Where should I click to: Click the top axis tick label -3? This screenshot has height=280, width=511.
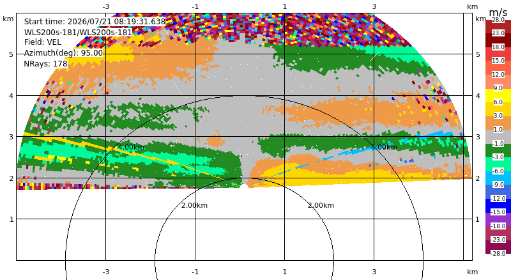(105, 6)
